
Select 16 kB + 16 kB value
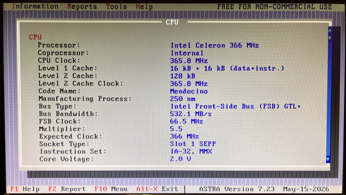point(227,69)
